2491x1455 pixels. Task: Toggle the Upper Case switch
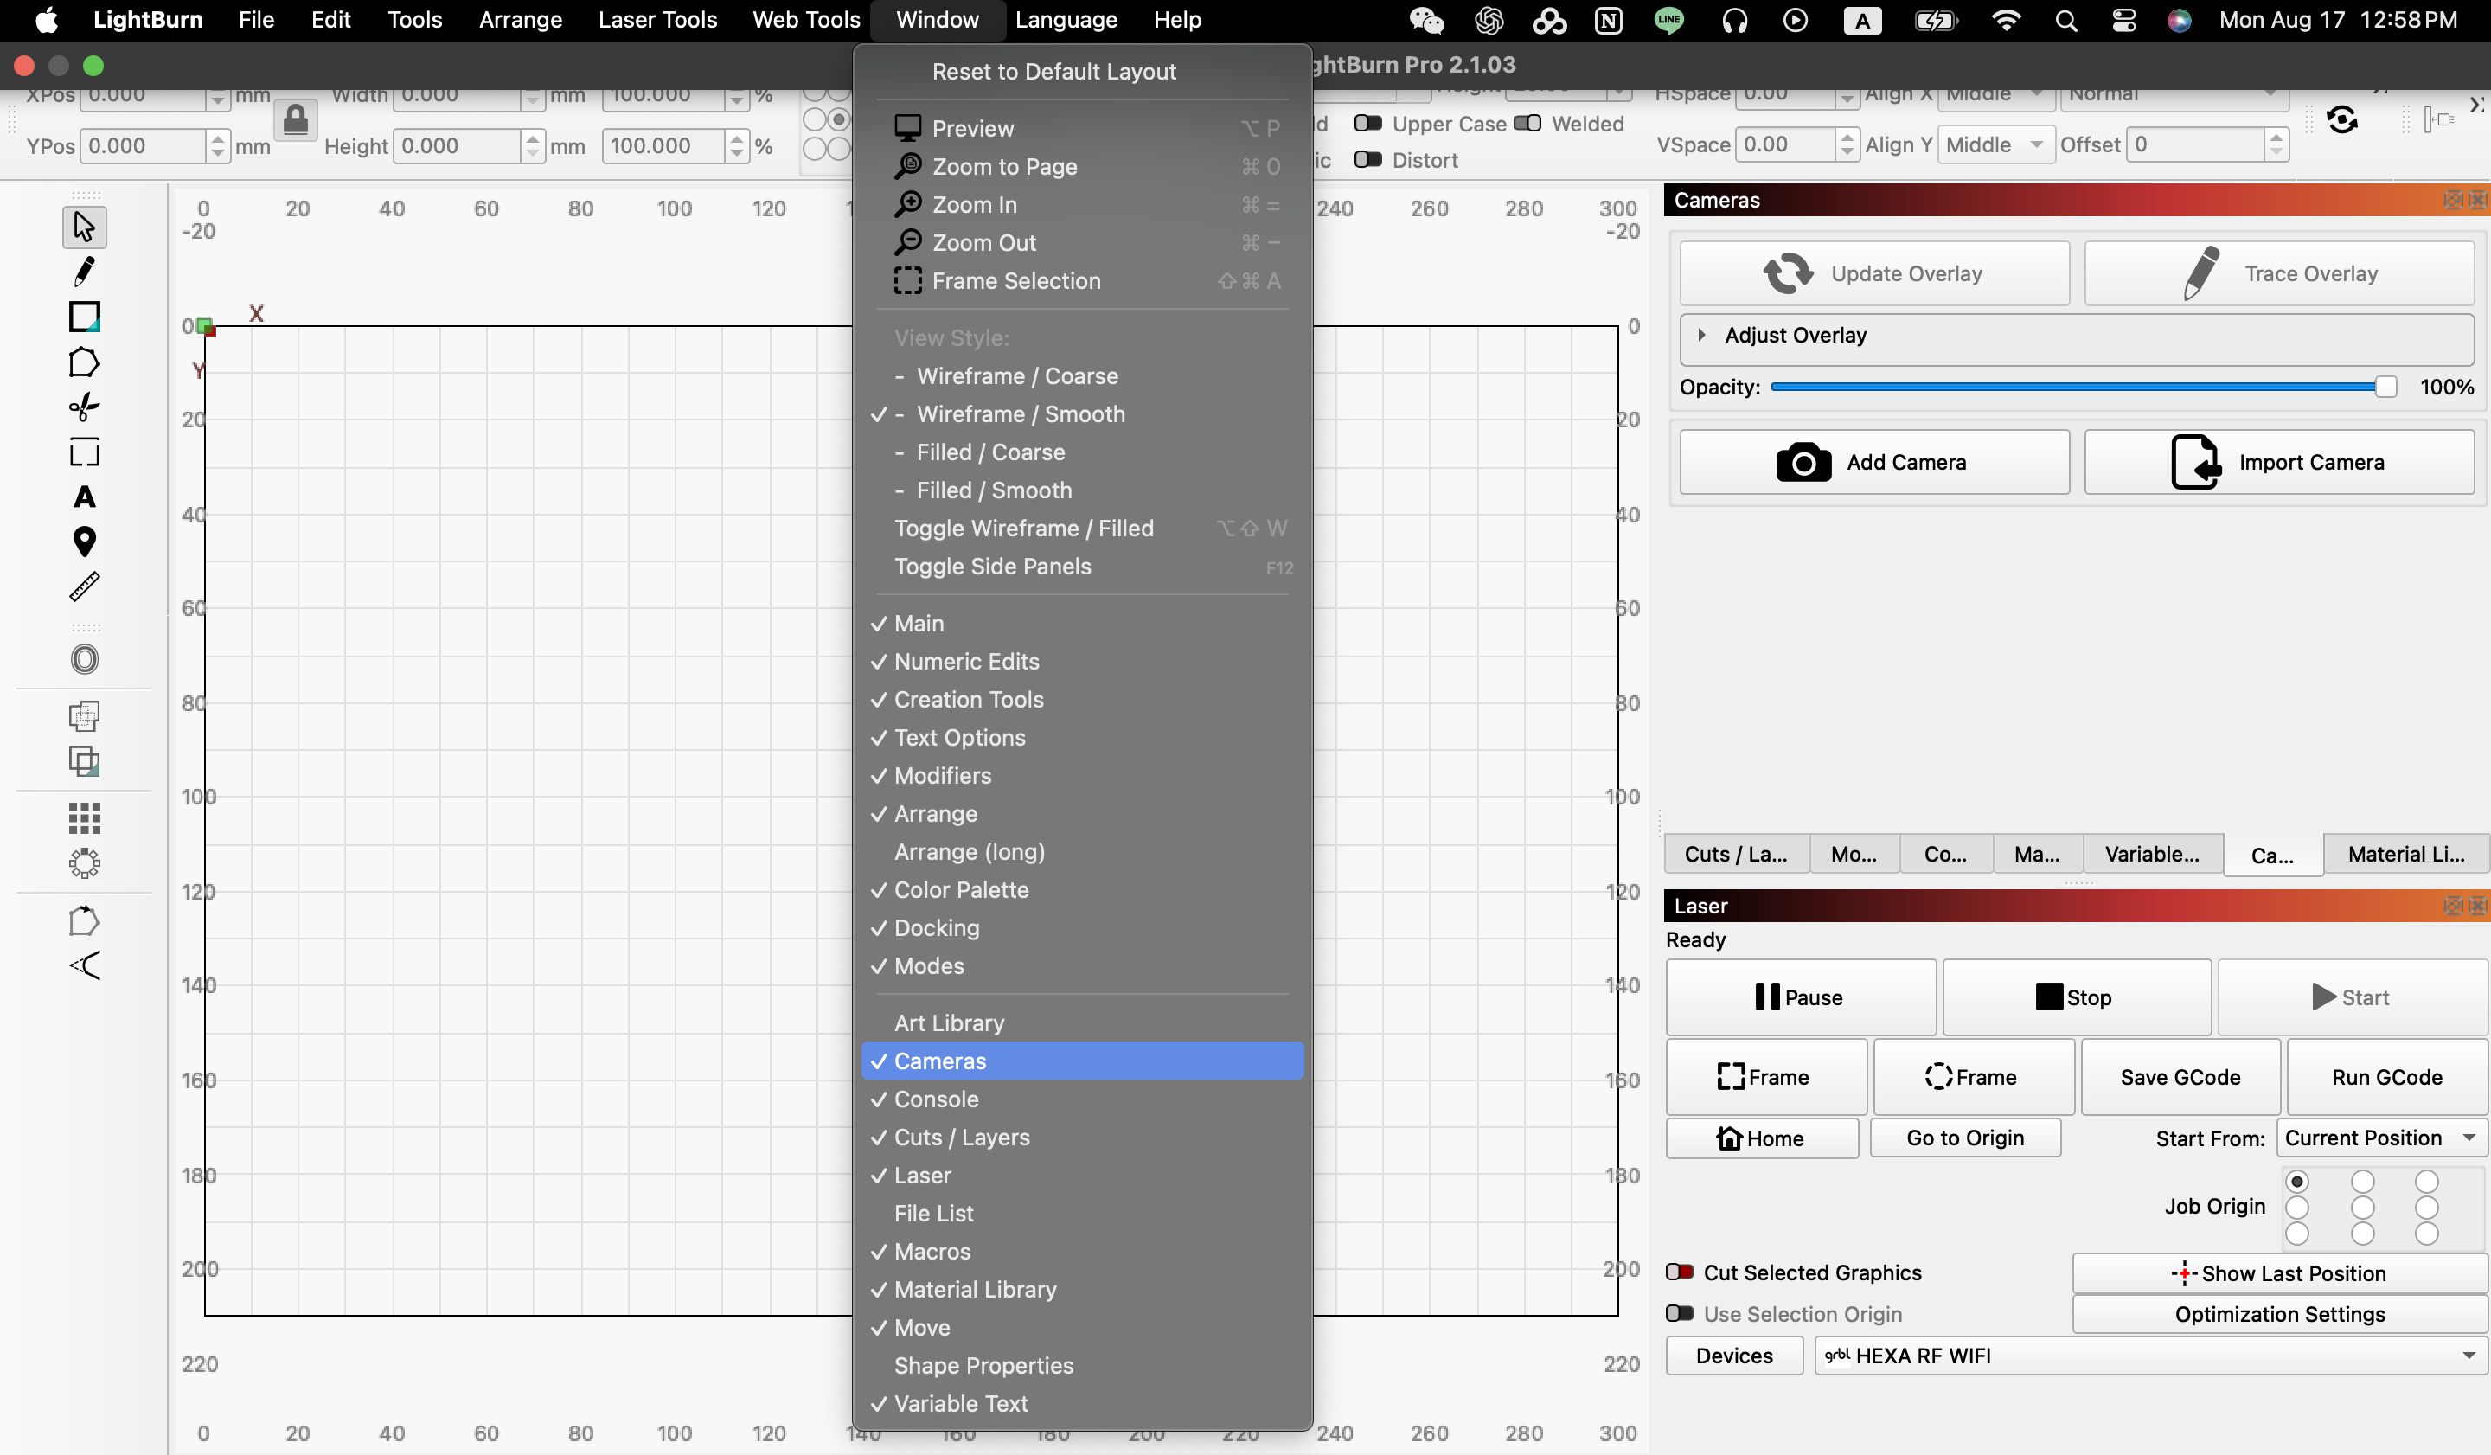point(1368,124)
